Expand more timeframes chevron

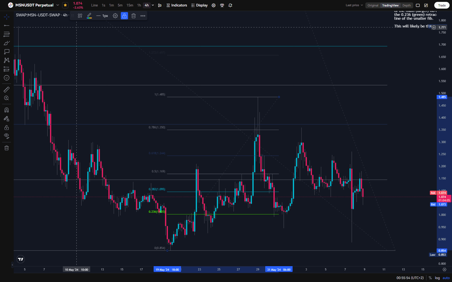click(153, 5)
